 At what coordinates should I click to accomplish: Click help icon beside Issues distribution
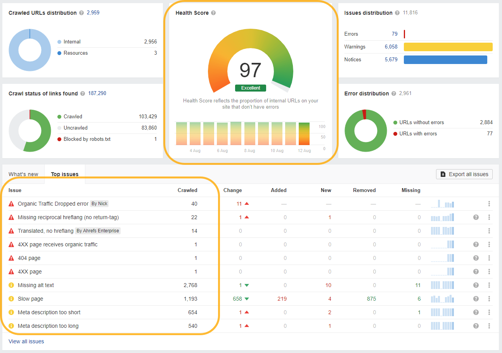[x=397, y=13]
